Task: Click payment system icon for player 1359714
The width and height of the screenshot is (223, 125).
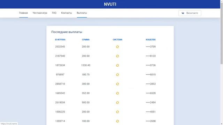Action: point(117,121)
